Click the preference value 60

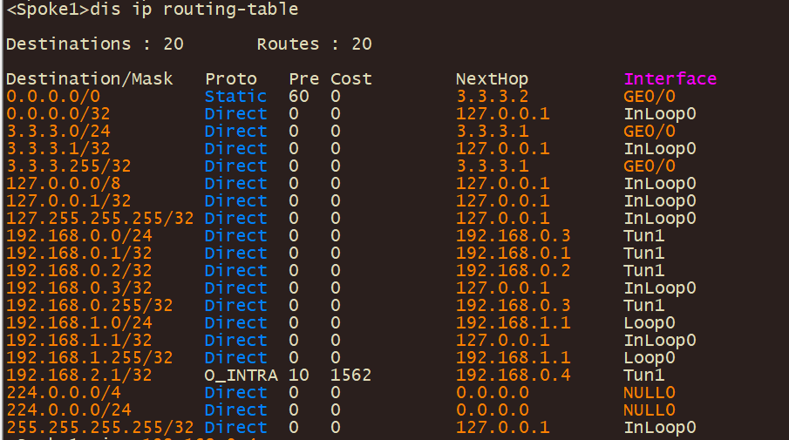298,97
